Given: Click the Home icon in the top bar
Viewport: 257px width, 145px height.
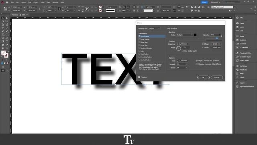Looking at the screenshot, I should (7, 2).
